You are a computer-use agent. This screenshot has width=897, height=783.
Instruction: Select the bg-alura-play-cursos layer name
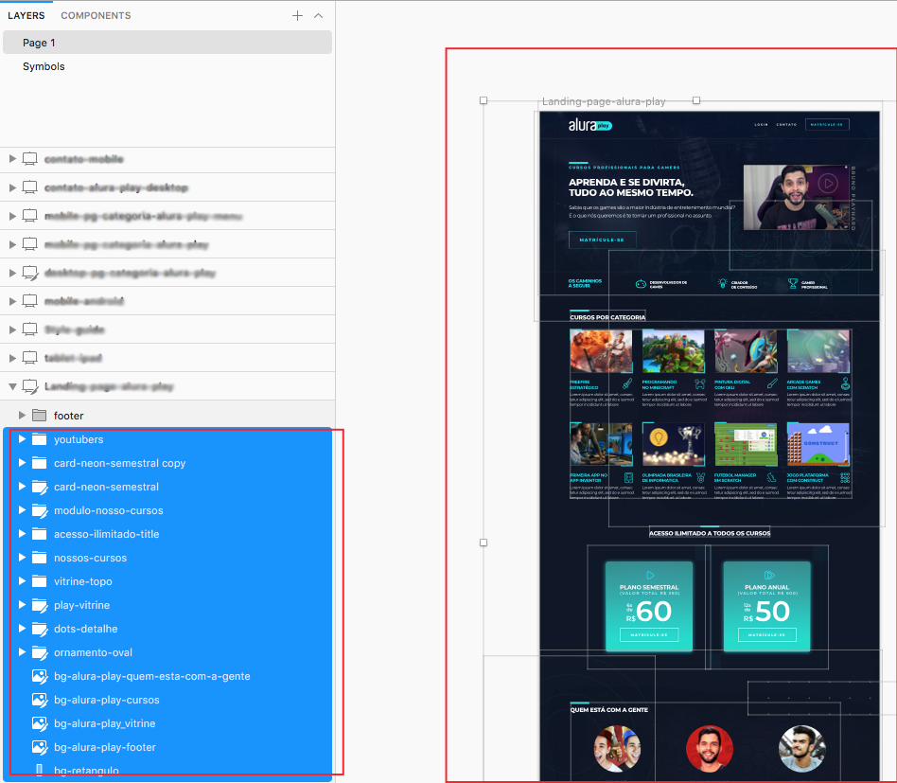(106, 700)
